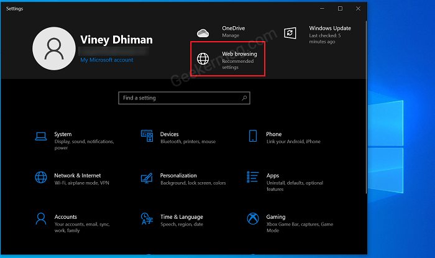The height and width of the screenshot is (258, 435).
Task: Click 'Recommended settings' under Web browsing
Action: 238,65
